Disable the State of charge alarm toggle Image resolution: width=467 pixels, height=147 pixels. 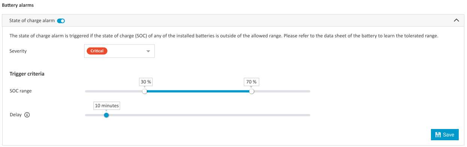click(61, 21)
